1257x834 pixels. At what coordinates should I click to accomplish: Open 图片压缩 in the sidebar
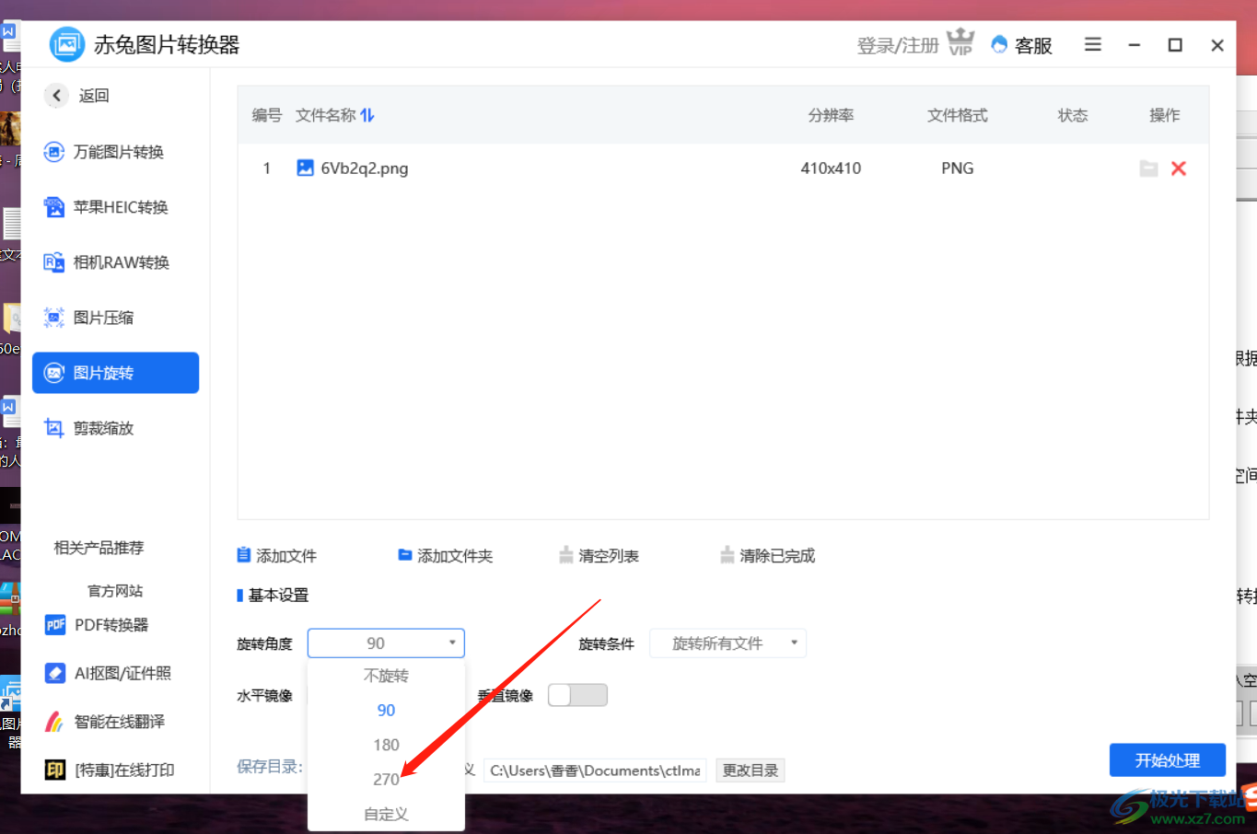88,318
